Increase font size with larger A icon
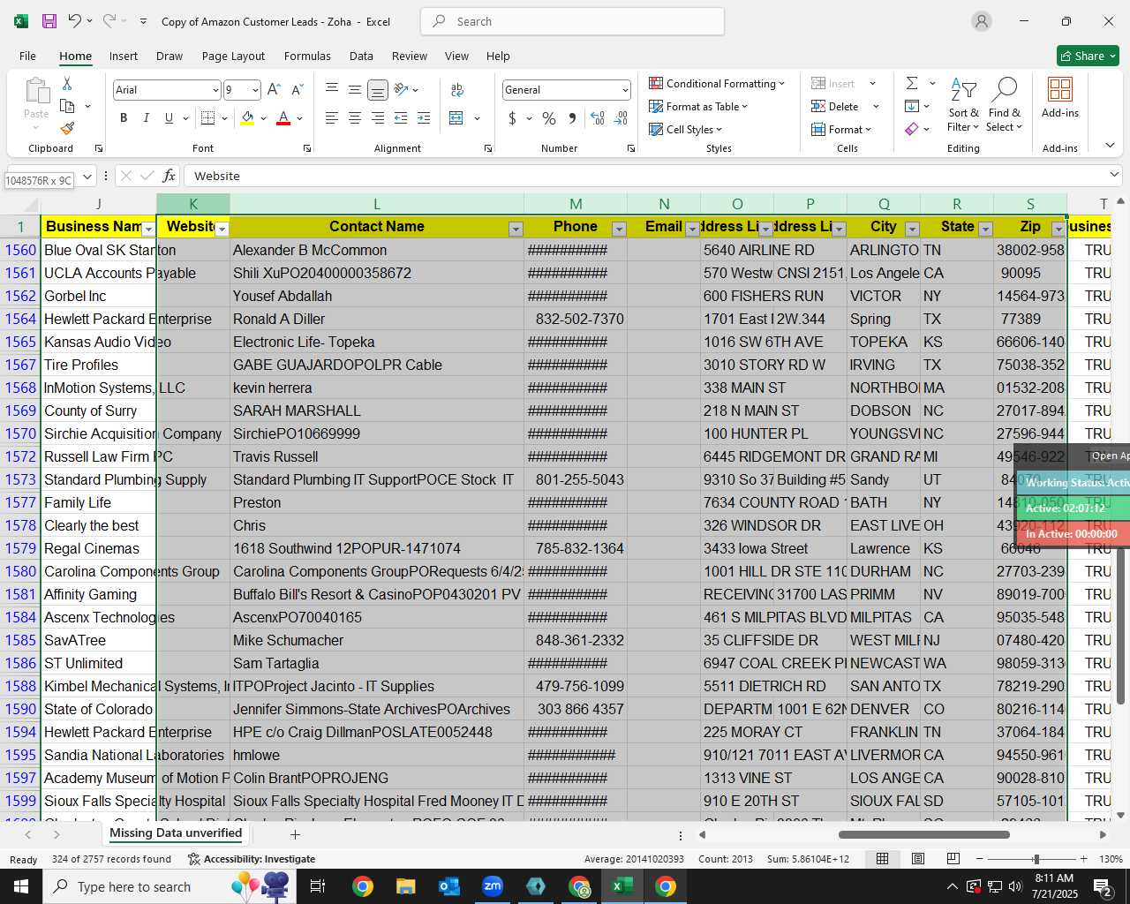1130x904 pixels. [274, 90]
